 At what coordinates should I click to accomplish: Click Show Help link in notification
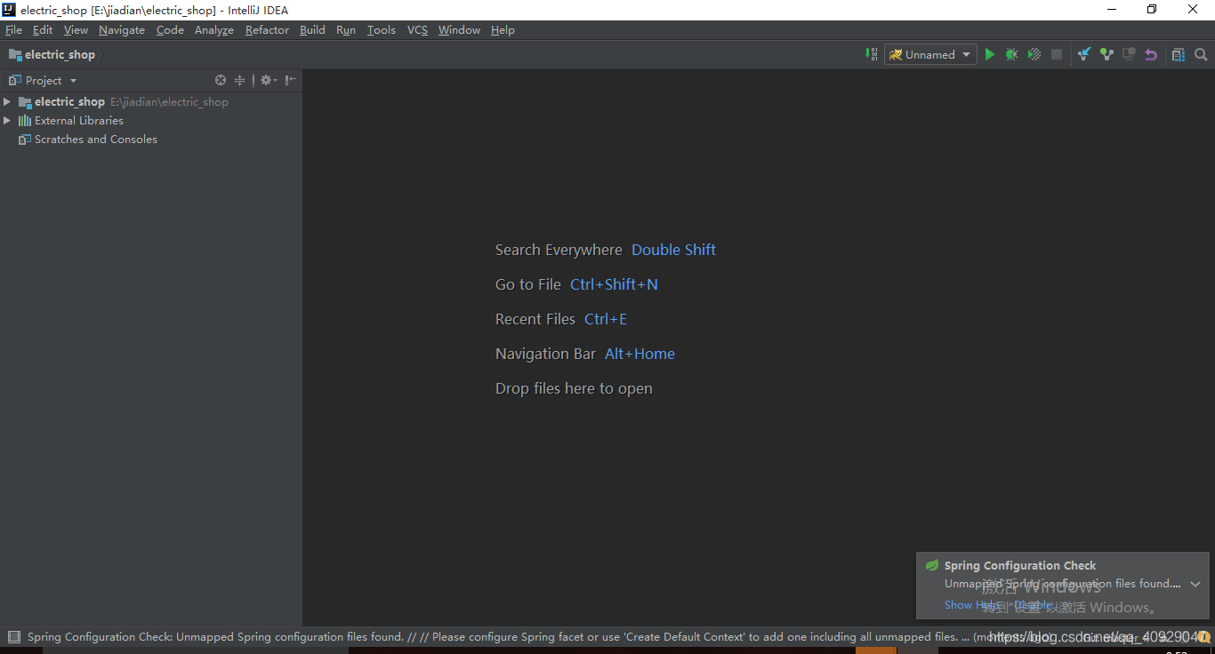click(x=971, y=605)
